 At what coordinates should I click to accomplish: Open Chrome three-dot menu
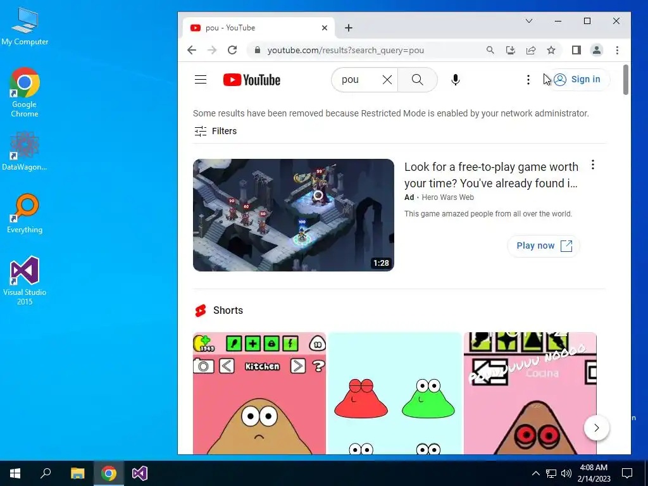point(617,51)
